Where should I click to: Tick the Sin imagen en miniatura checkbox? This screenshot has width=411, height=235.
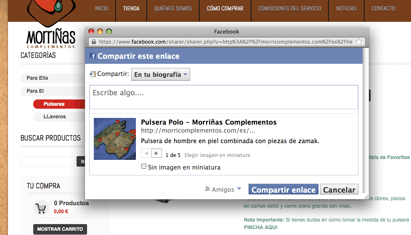point(143,166)
